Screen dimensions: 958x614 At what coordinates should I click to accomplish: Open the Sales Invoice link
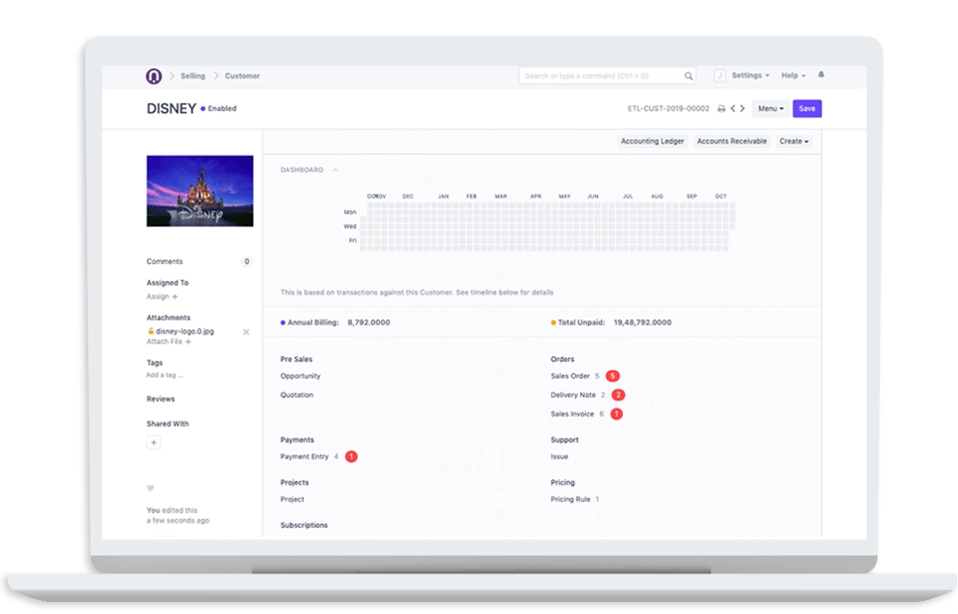(x=572, y=414)
